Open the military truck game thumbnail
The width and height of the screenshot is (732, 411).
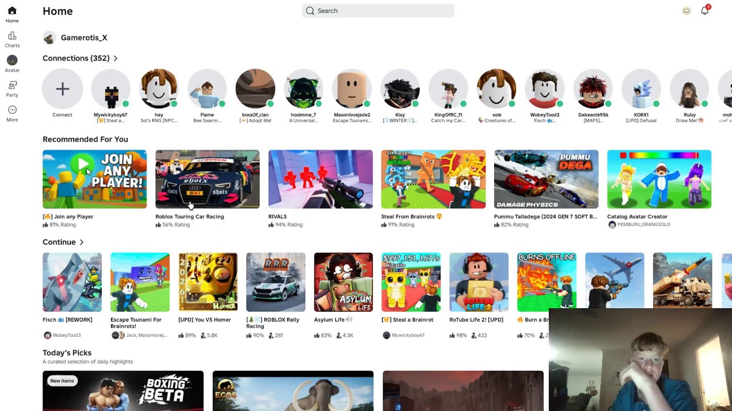(x=682, y=281)
